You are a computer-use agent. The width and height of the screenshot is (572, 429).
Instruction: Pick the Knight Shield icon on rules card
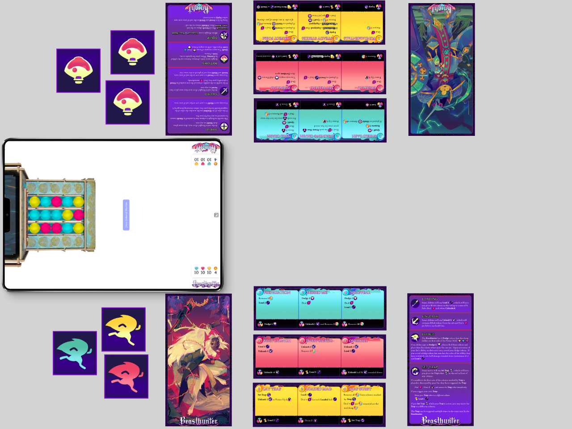224,126
